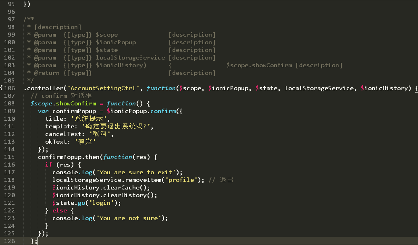Click line number 97 in the gutter

[11, 19]
